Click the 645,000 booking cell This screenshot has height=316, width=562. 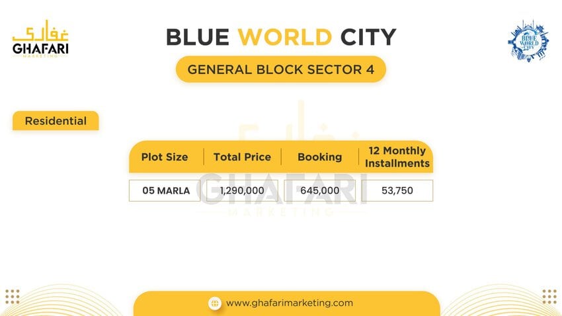point(320,190)
